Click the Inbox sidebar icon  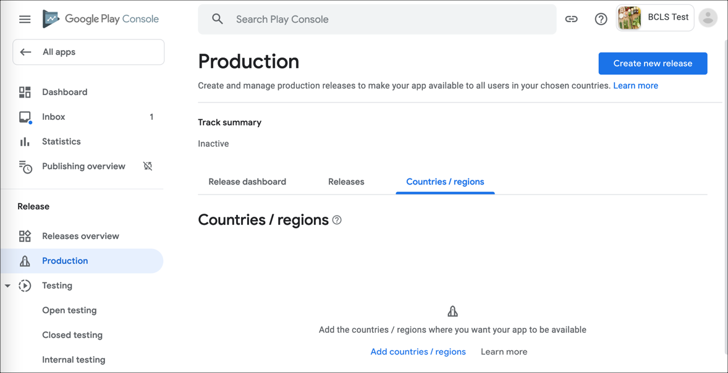[25, 117]
